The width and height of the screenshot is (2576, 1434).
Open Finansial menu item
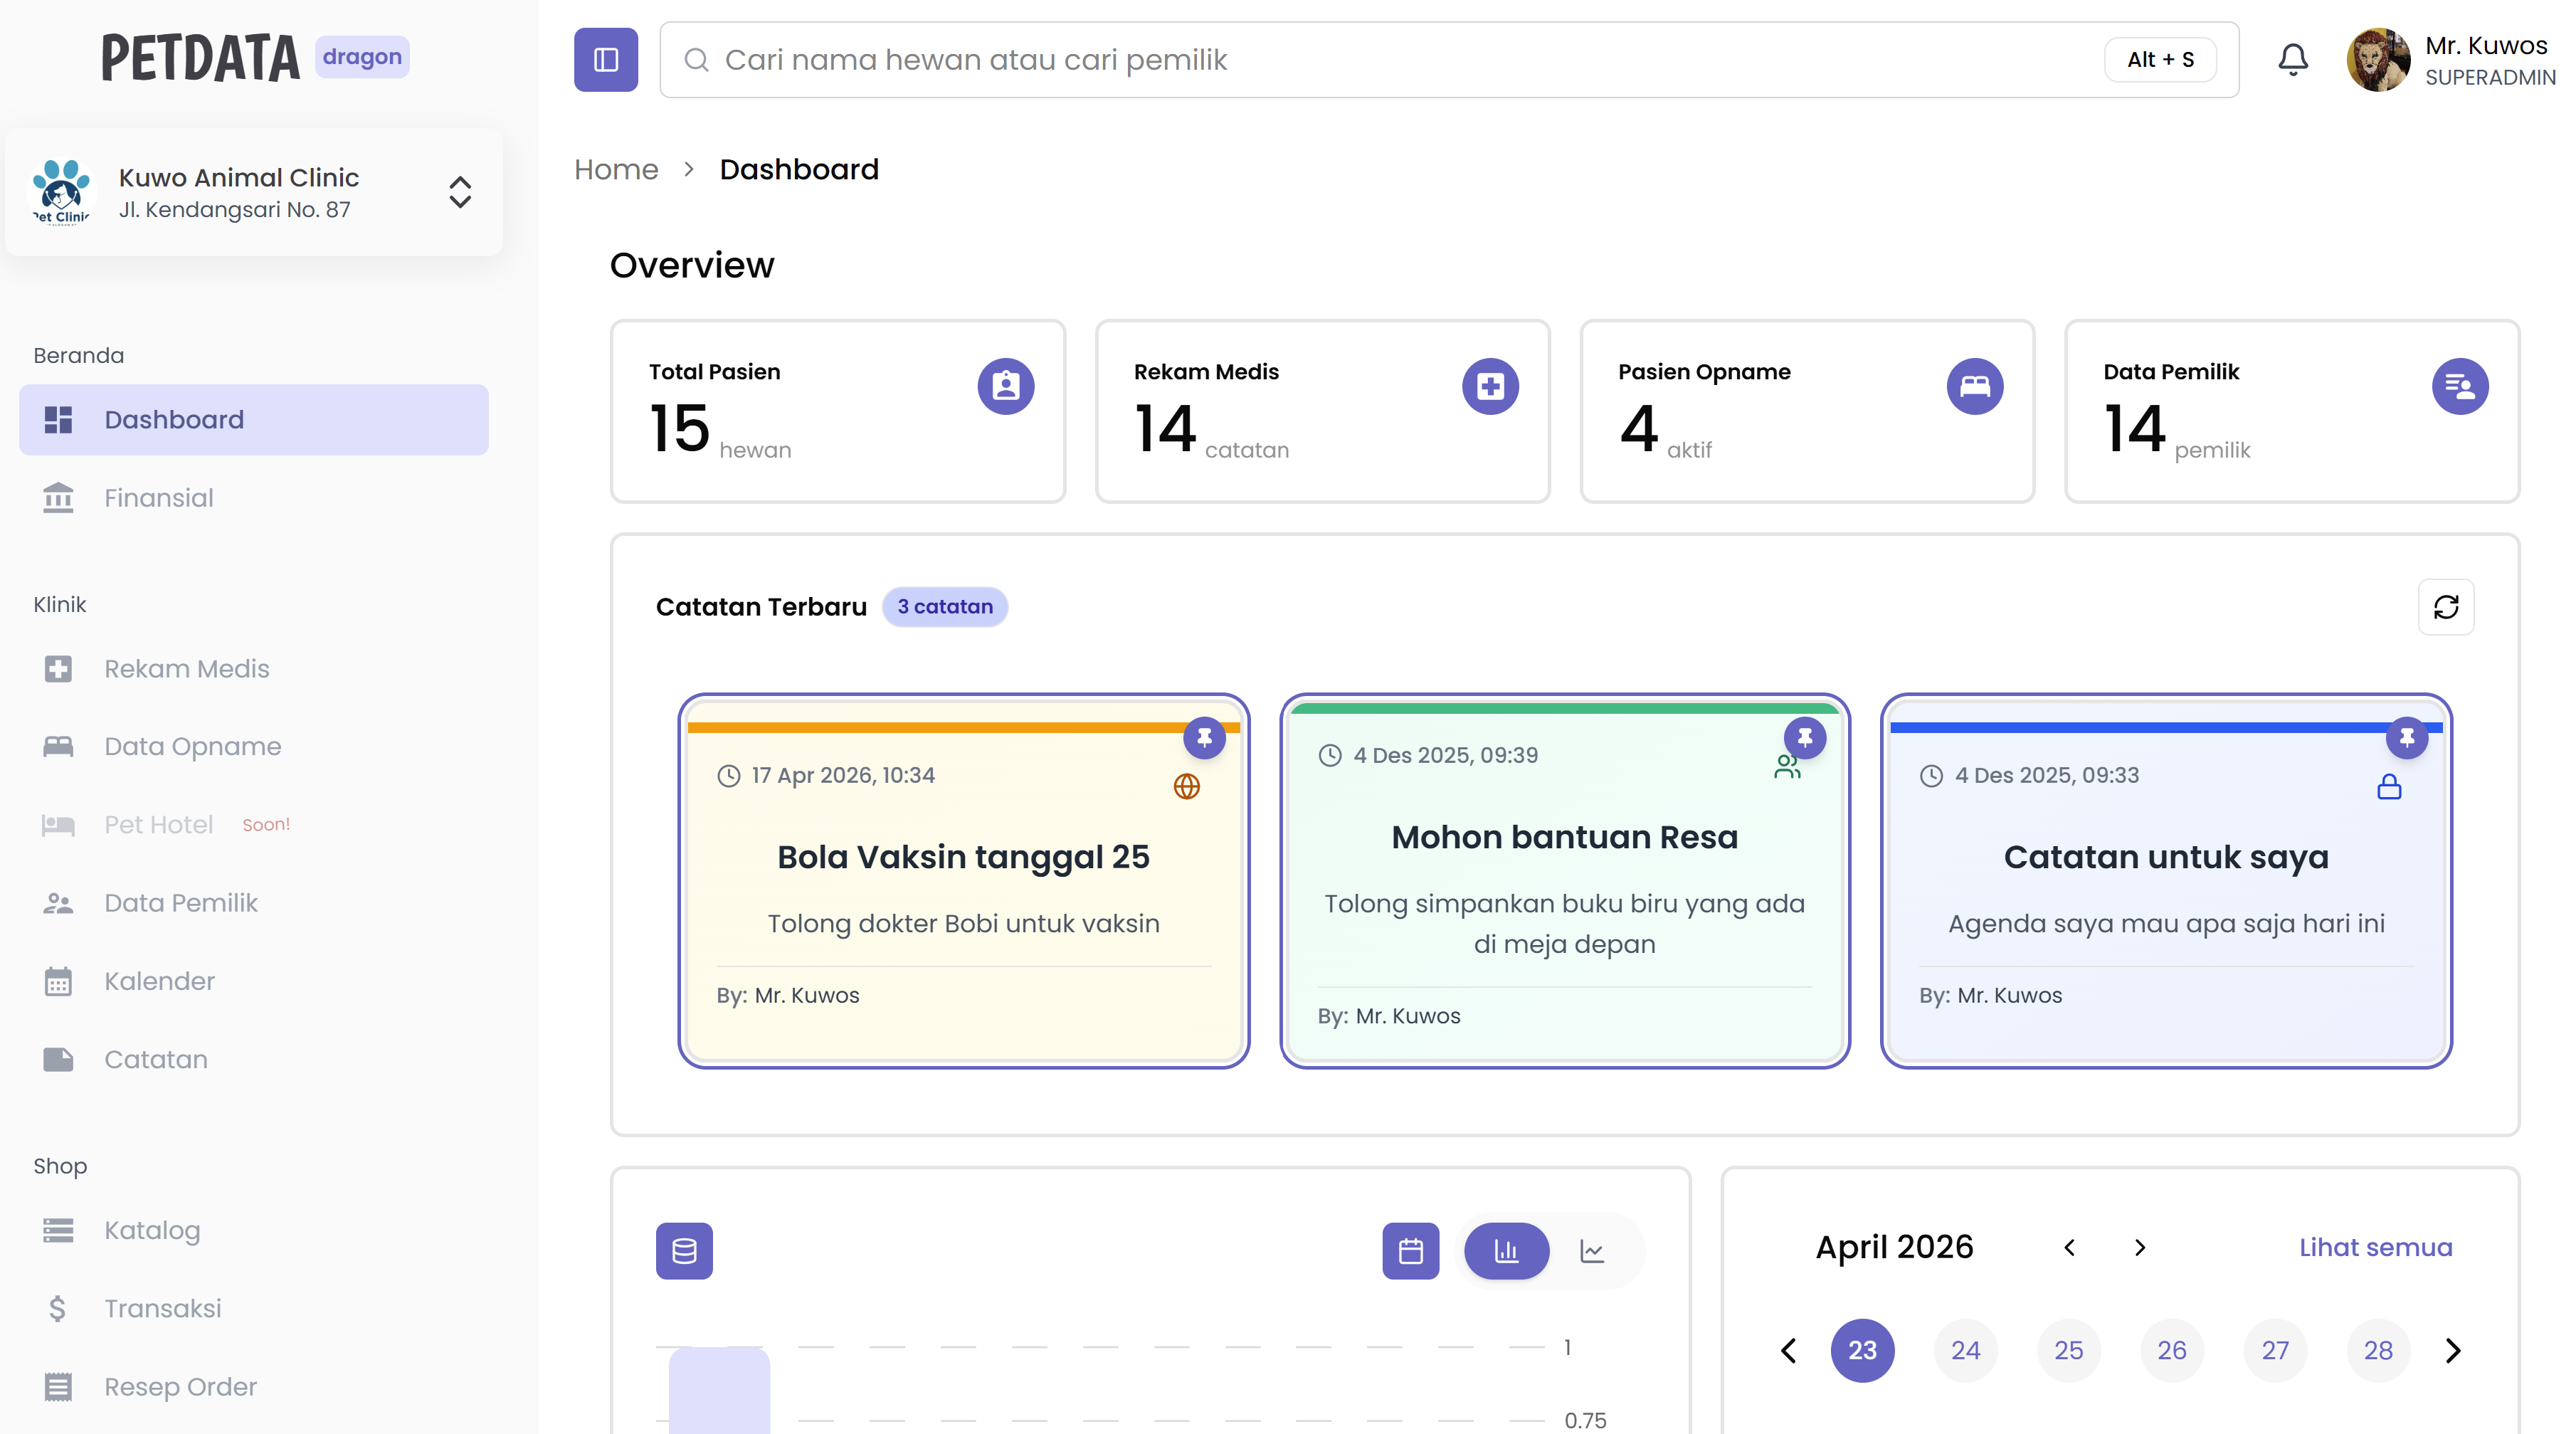(254, 498)
